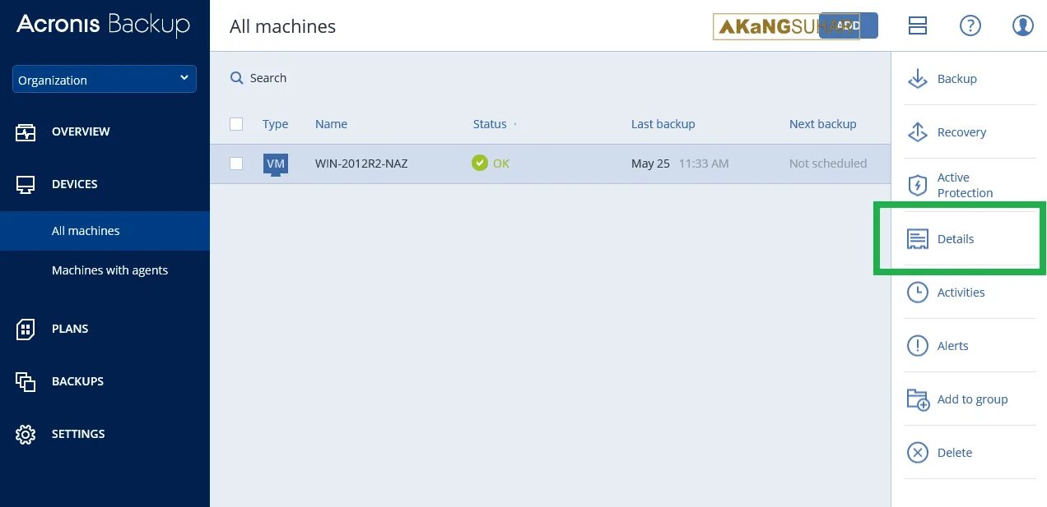Click the Settings gear icon

point(26,434)
